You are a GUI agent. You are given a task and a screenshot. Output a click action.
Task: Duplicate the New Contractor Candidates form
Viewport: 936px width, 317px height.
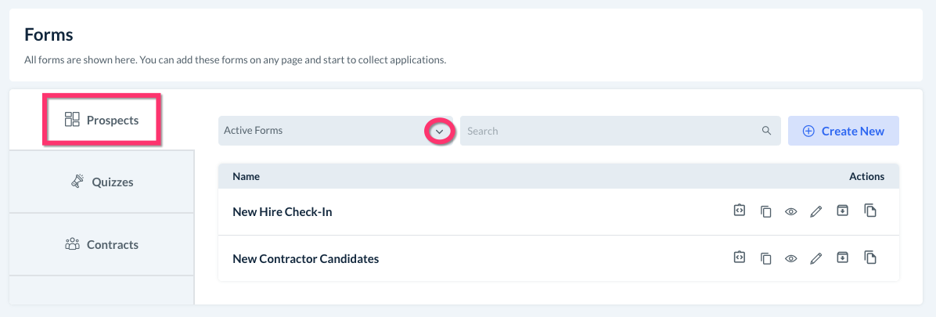869,258
